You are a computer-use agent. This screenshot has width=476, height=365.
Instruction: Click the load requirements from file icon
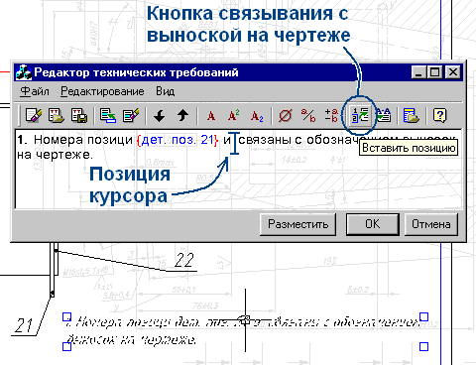(57, 116)
